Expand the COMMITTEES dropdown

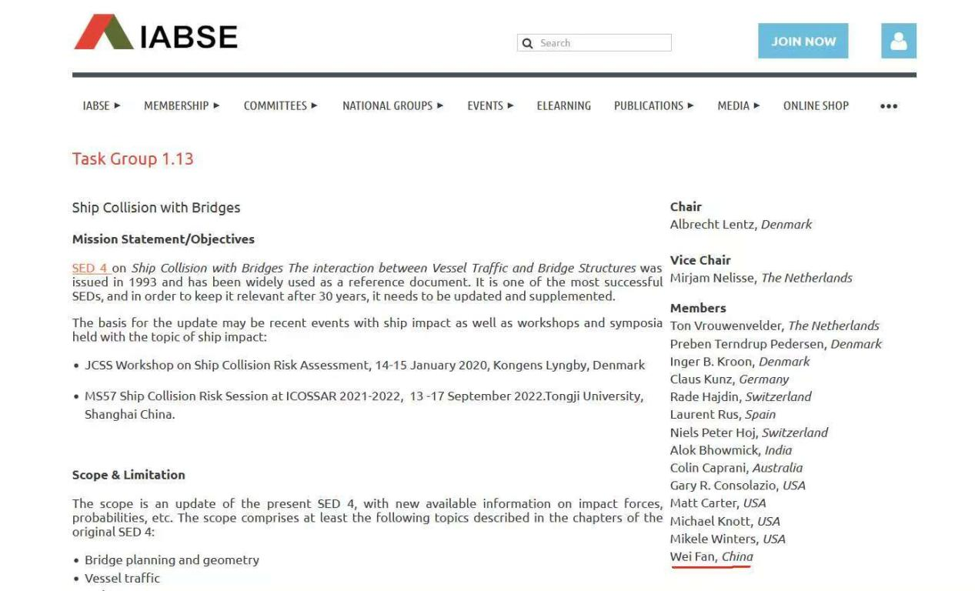pos(280,106)
